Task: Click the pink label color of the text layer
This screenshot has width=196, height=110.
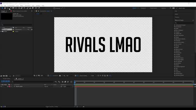Action: (x=9, y=86)
